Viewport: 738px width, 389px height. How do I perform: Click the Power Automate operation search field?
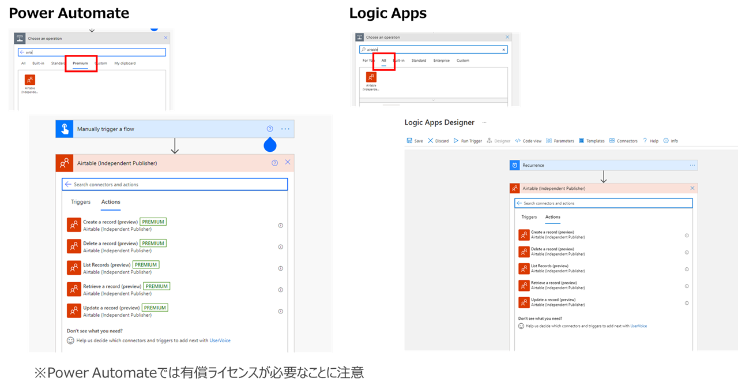coord(92,52)
